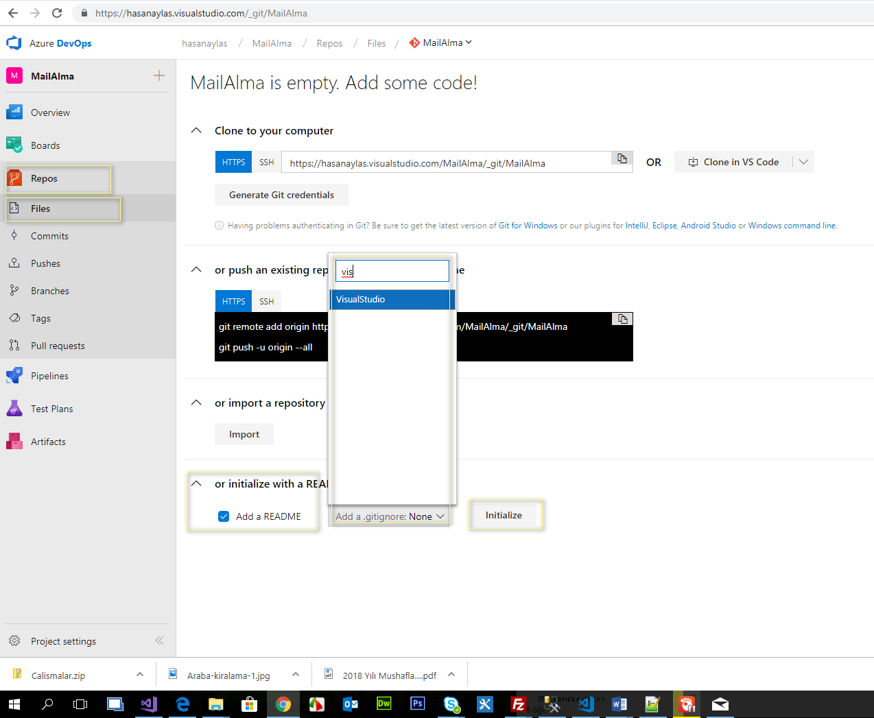The height and width of the screenshot is (718, 874).
Task: Collapse the Clone to your computer section
Action: (x=196, y=130)
